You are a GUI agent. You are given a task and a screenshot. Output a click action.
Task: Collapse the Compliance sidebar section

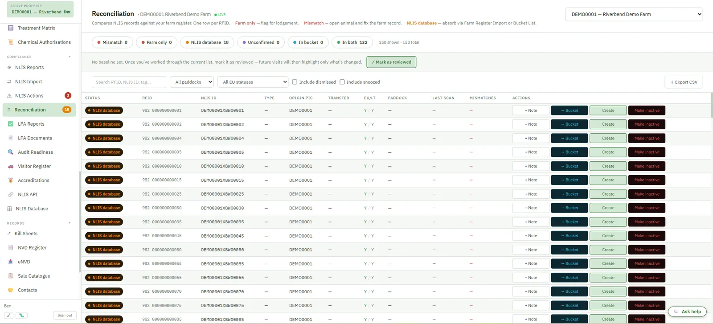[x=70, y=57]
